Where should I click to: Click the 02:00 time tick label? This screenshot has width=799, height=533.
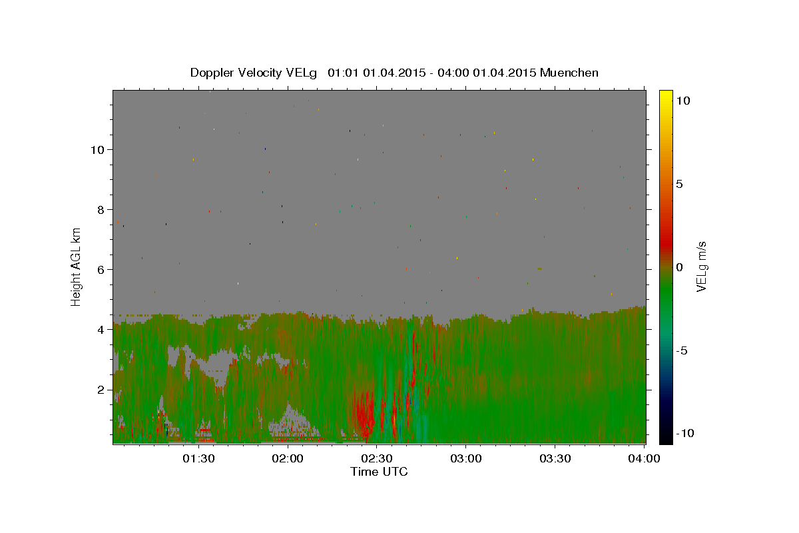pos(288,458)
